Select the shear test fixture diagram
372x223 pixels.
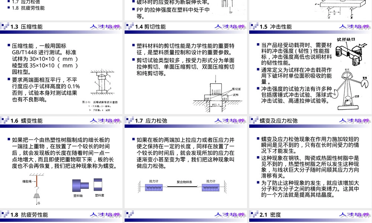point(218,94)
